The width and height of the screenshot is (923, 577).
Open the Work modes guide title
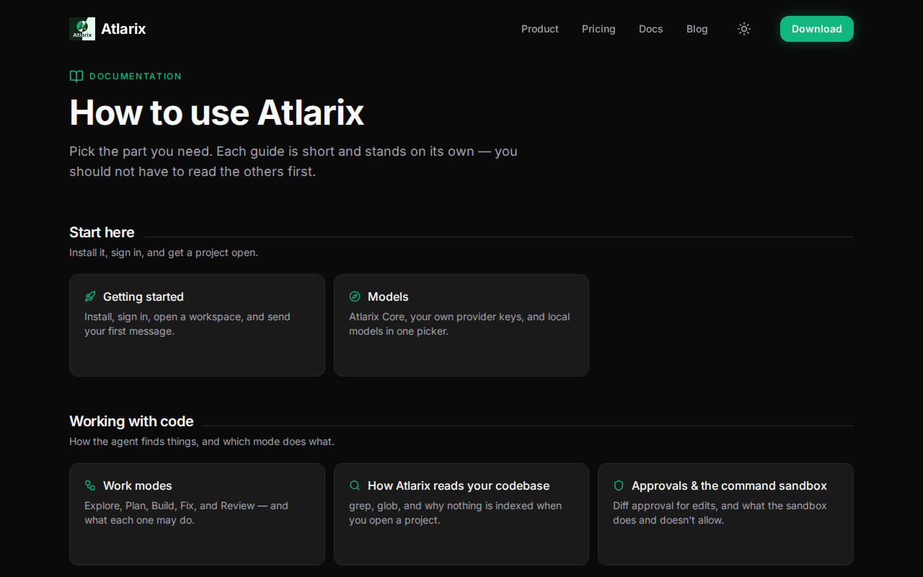click(138, 485)
